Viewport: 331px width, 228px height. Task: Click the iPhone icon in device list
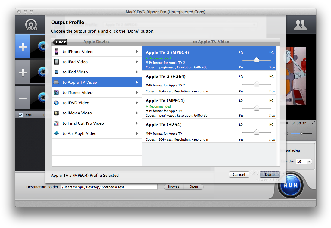pyautogui.click(x=57, y=52)
